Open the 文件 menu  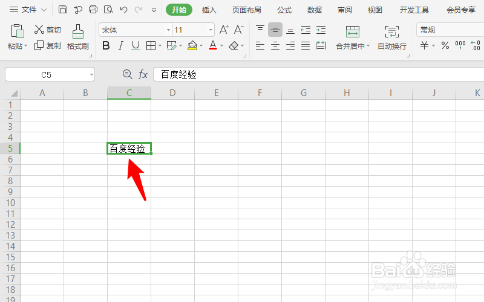pos(28,10)
